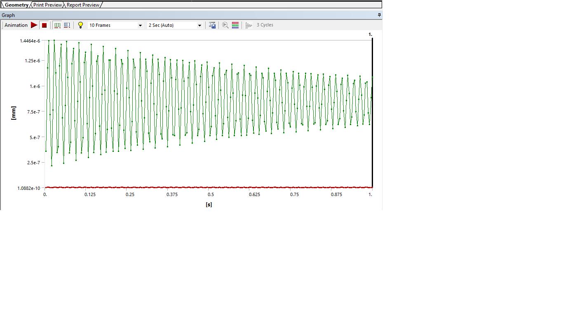Viewport: 563px width, 317px height.
Task: Click the 1.0882e-10 y-axis minimum label
Action: click(29, 188)
